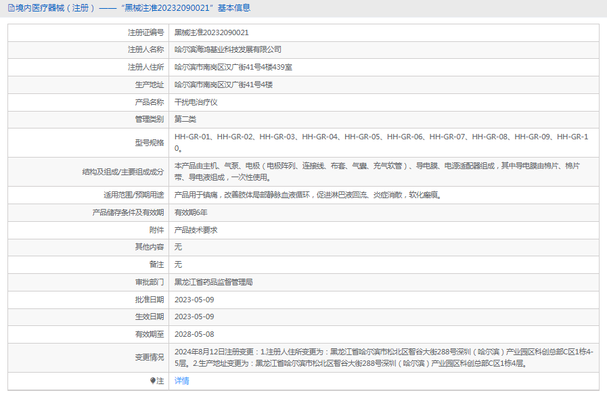Click the 审批部门 label
This screenshot has width=607, height=397.
tap(150, 282)
